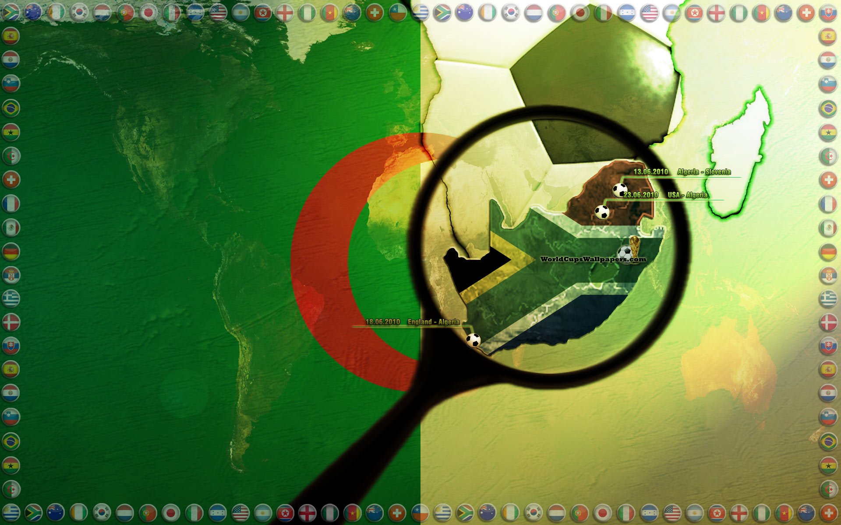This screenshot has height=525, width=841.
Task: Pick the Mexico flag badge in left column
Action: pos(11,227)
